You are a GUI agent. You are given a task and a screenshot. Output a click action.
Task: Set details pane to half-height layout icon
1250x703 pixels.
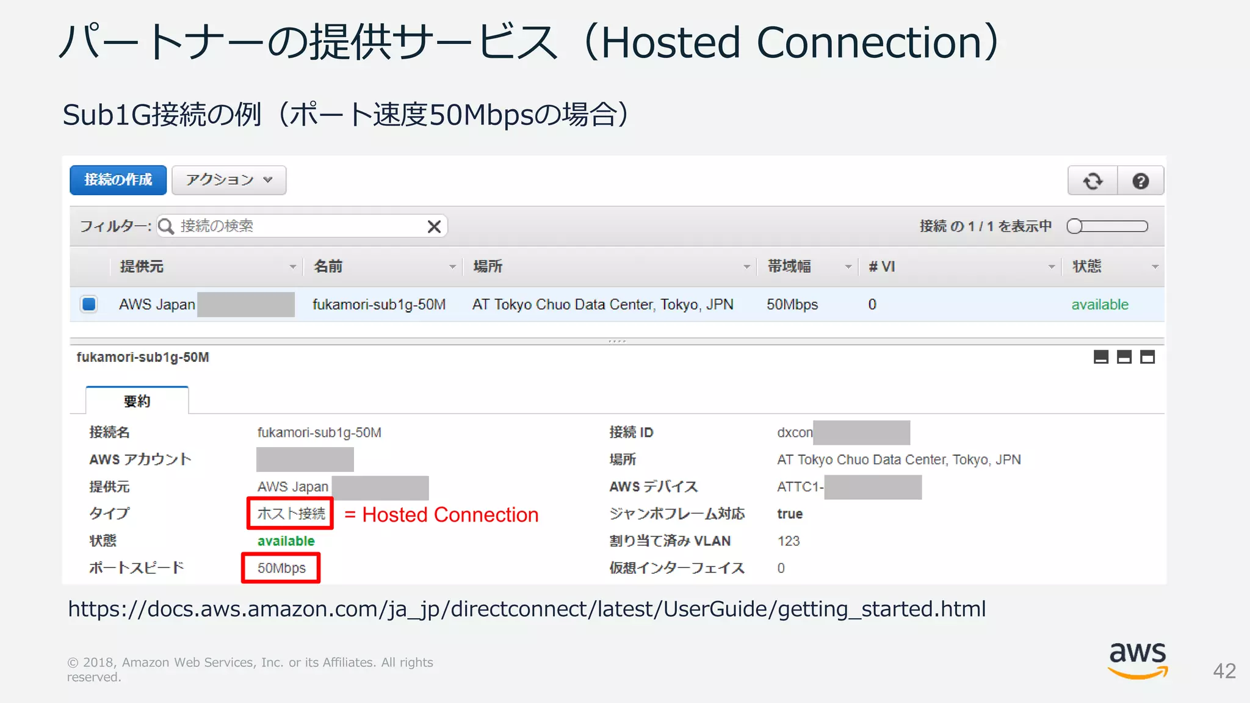(x=1124, y=357)
